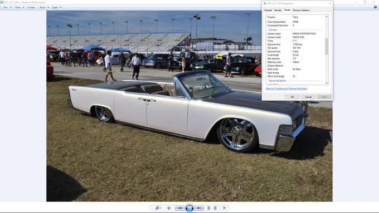Rotate the photo clockwise
The width and height of the screenshot is (379, 213).
pyautogui.click(x=215, y=208)
